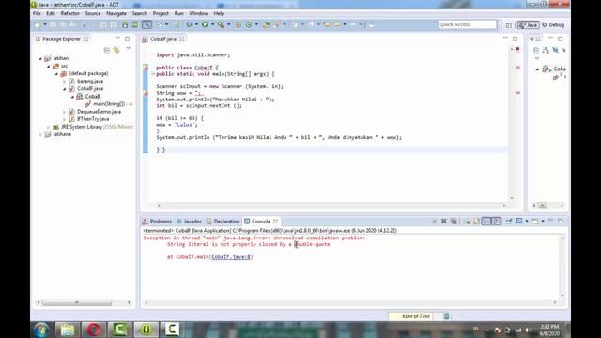Expand JRE System Library node

click(x=48, y=128)
